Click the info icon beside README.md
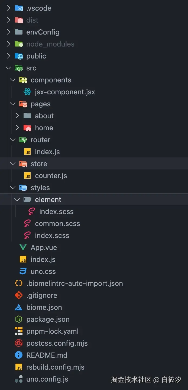The width and height of the screenshot is (188, 390). pyautogui.click(x=19, y=355)
